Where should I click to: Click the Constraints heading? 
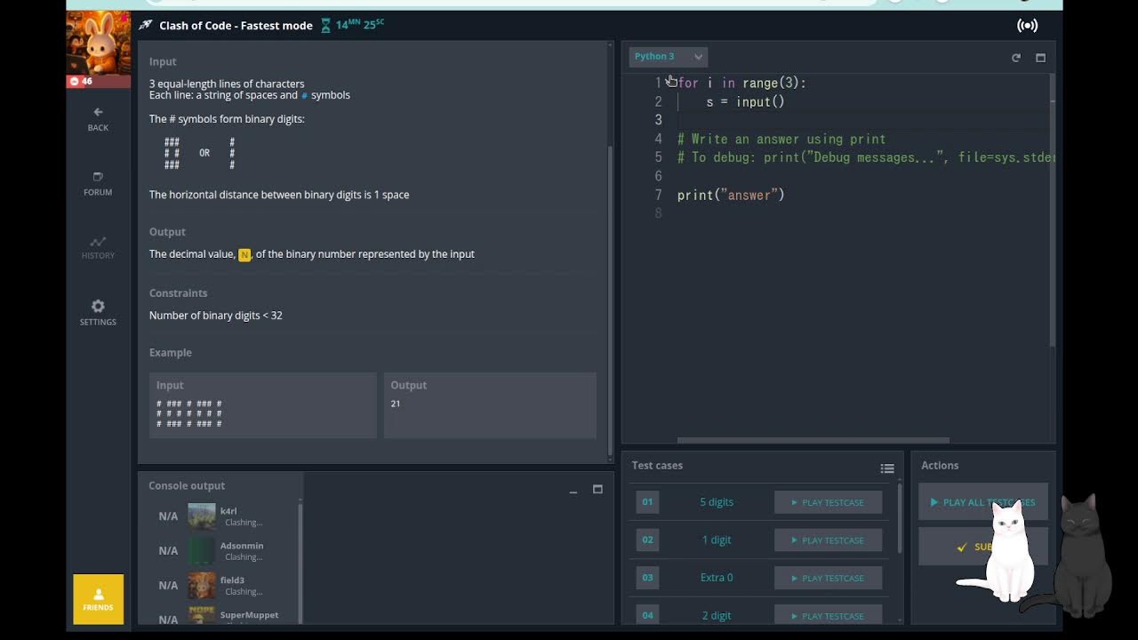(x=178, y=293)
